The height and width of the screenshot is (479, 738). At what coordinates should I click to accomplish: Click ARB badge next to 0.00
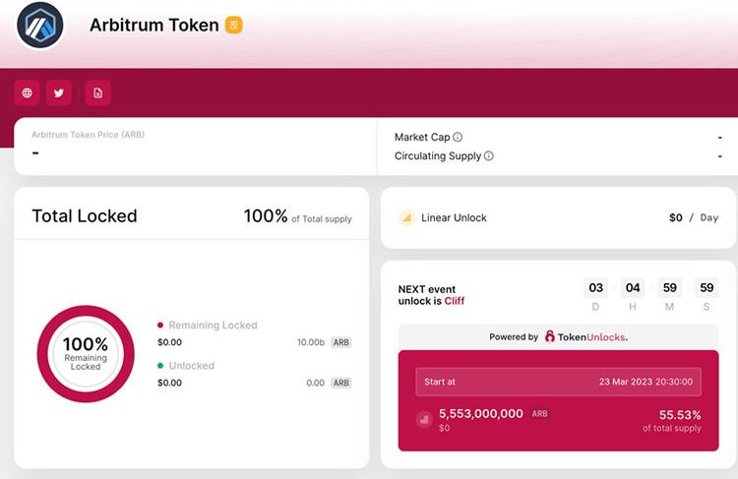[x=340, y=383]
